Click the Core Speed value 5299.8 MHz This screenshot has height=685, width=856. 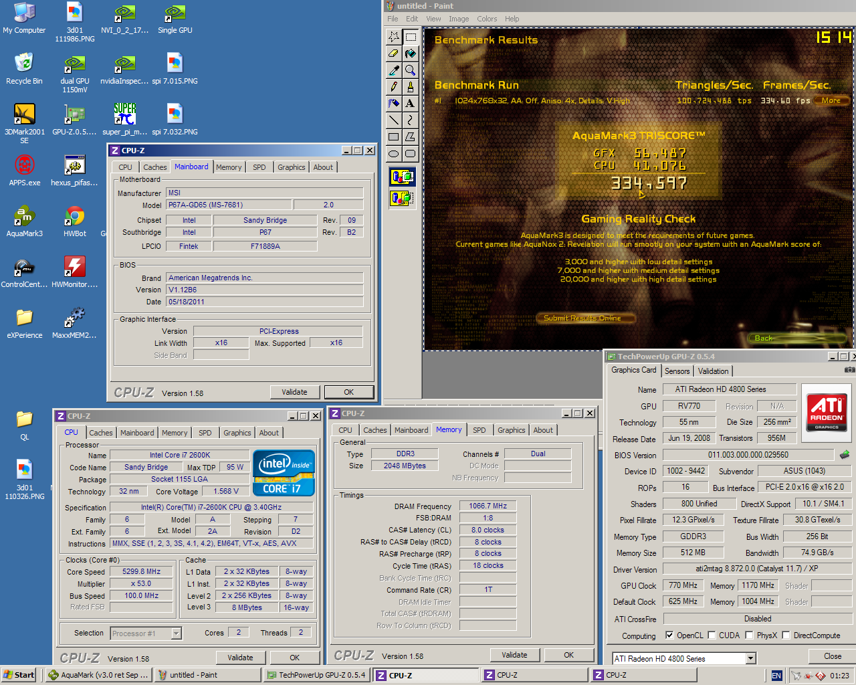pos(141,572)
